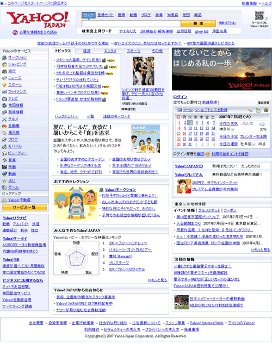Switch to the エンタメ topics tab
The height and width of the screenshot is (344, 272).
pyautogui.click(x=110, y=51)
